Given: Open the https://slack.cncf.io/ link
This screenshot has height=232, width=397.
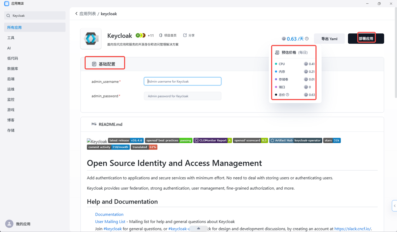Looking at the screenshot, I should point(352,229).
